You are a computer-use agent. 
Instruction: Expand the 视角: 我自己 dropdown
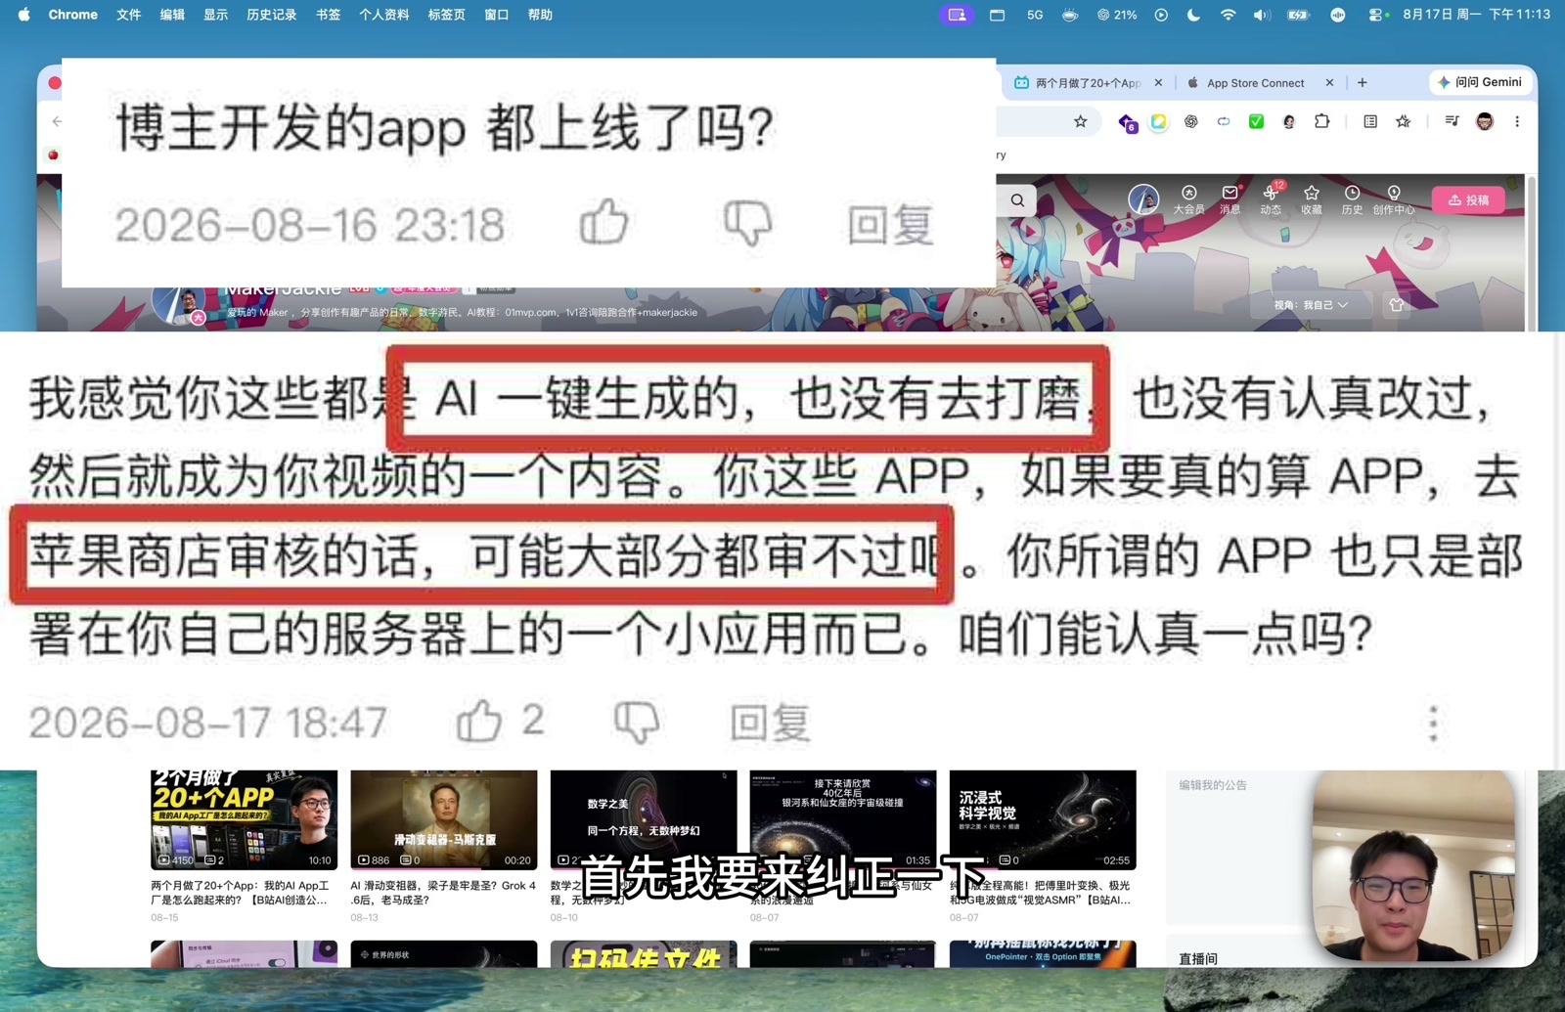pyautogui.click(x=1311, y=305)
